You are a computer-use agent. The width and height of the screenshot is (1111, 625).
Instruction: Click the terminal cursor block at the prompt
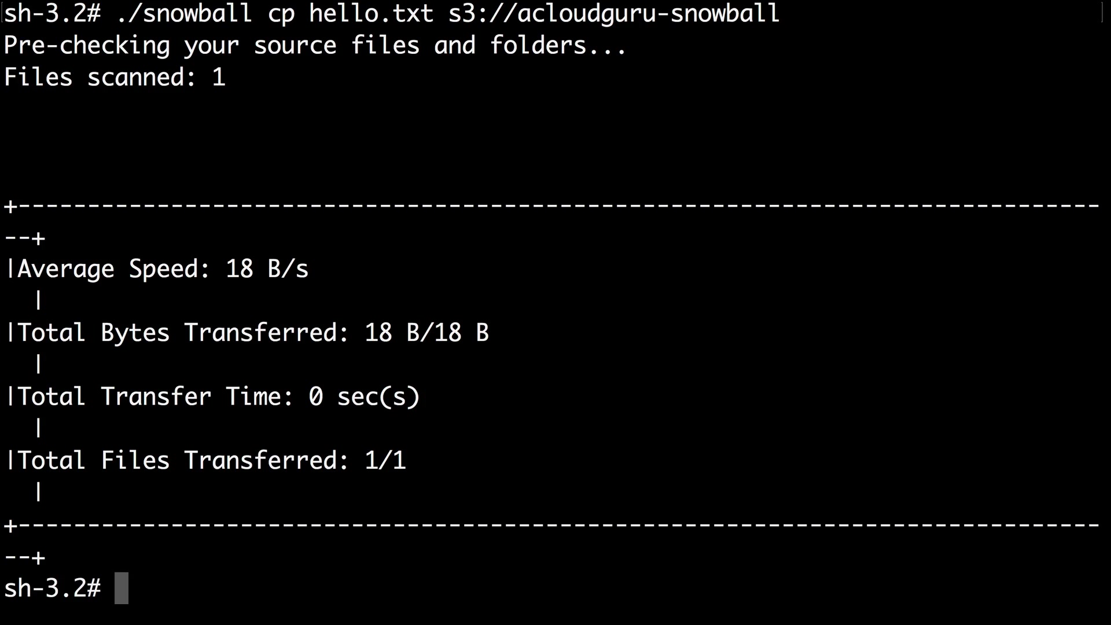(x=121, y=588)
